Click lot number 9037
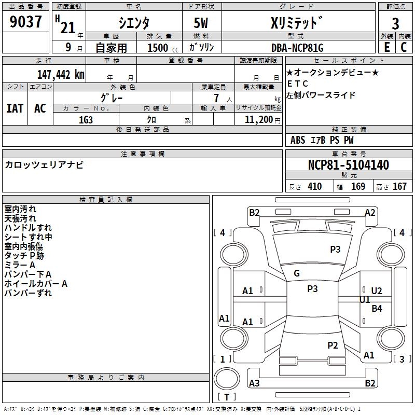This screenshot has width=415, height=415. coord(25,21)
